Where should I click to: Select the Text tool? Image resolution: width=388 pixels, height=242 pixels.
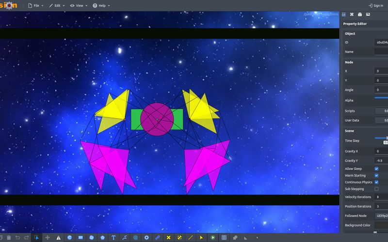point(113,238)
